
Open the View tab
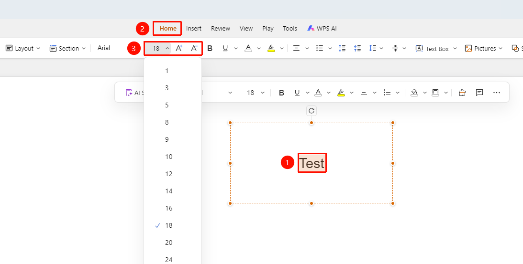246,29
